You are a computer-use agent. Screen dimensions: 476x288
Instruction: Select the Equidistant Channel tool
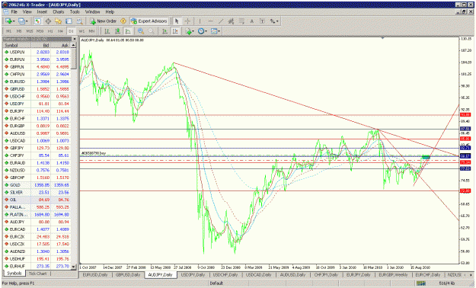[x=231, y=21]
